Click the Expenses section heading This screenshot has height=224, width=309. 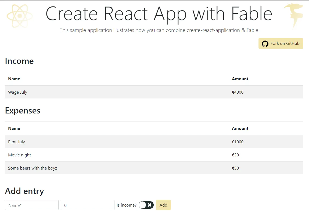pos(23,111)
